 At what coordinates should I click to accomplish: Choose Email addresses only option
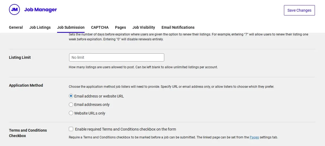(71, 105)
